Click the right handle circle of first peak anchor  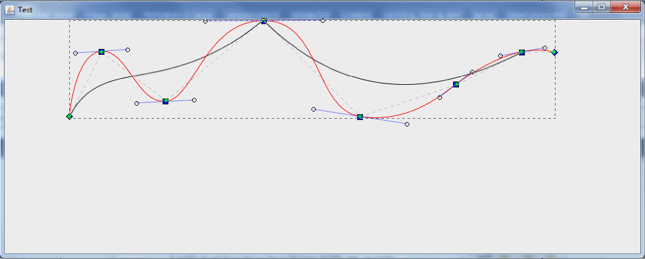point(127,50)
